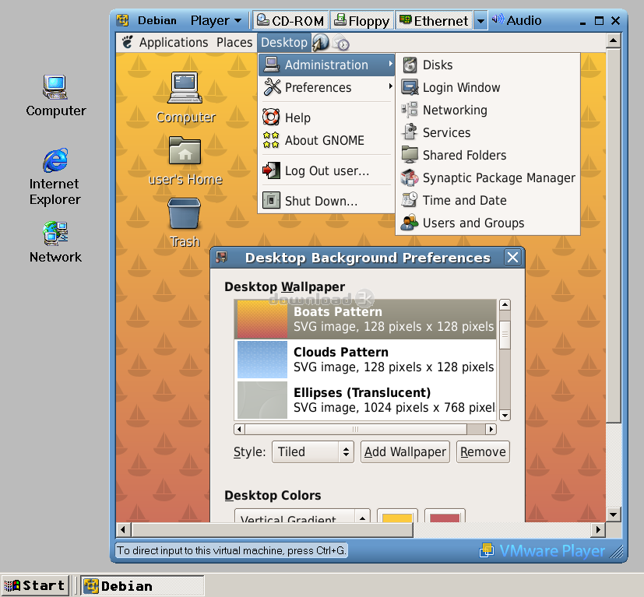The image size is (644, 597).
Task: Open About GNOME
Action: 326,140
